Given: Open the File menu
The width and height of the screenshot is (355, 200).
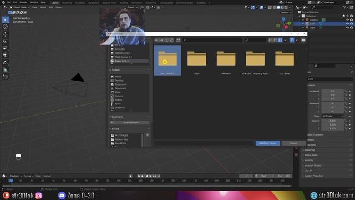Looking at the screenshot, I should (8, 2).
